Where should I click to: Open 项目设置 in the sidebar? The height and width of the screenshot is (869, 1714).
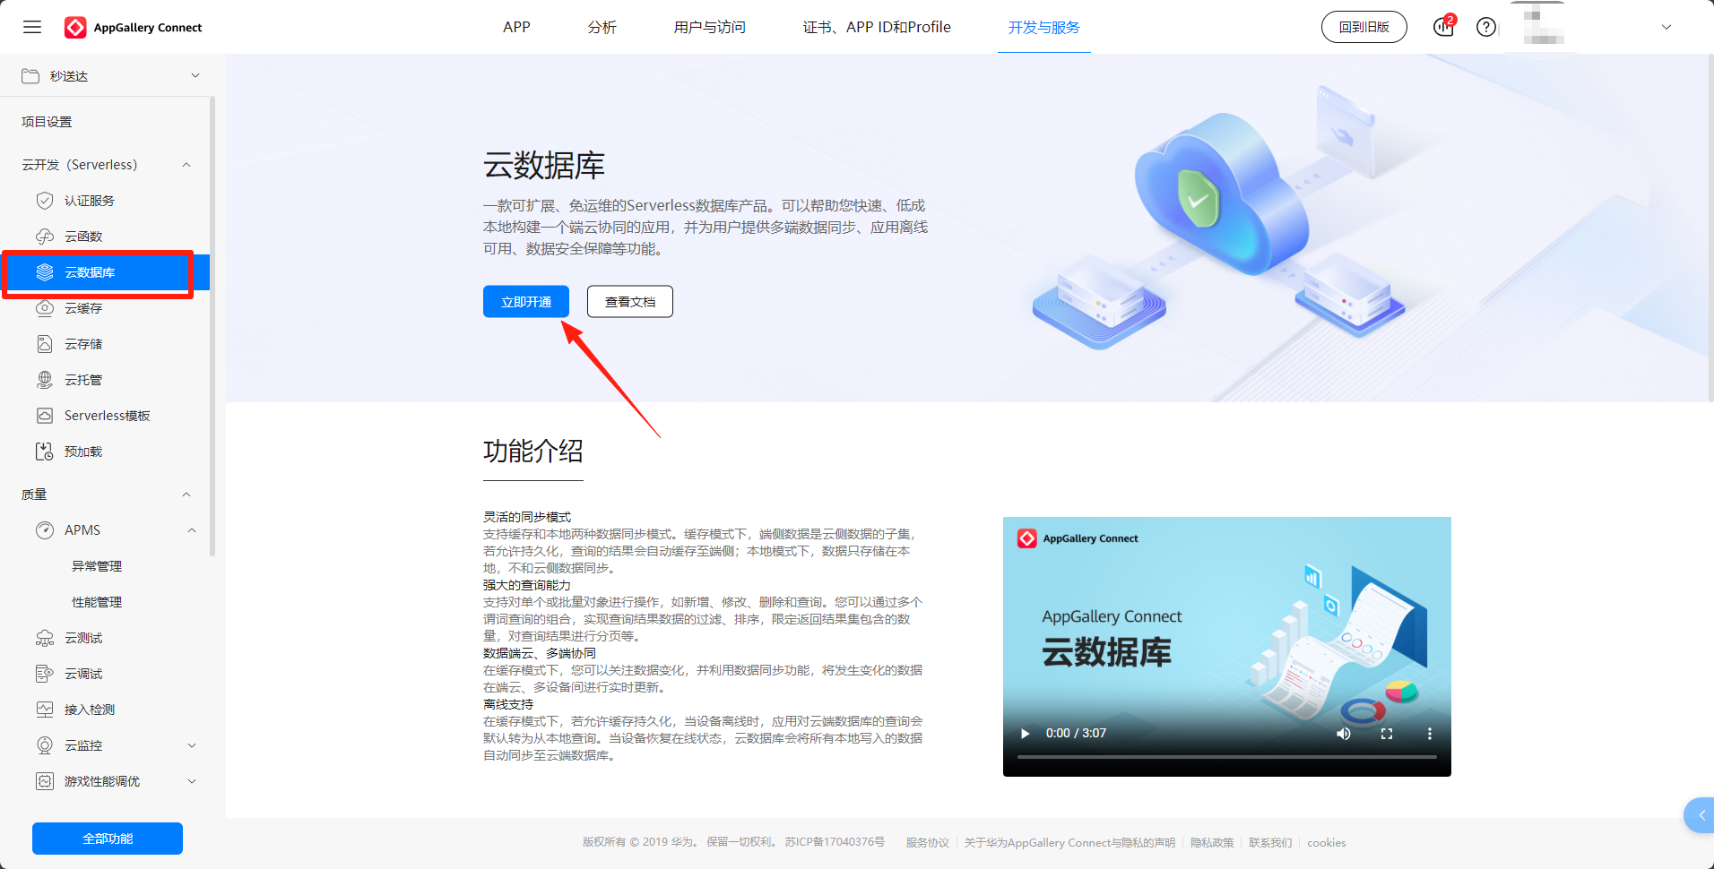coord(47,122)
